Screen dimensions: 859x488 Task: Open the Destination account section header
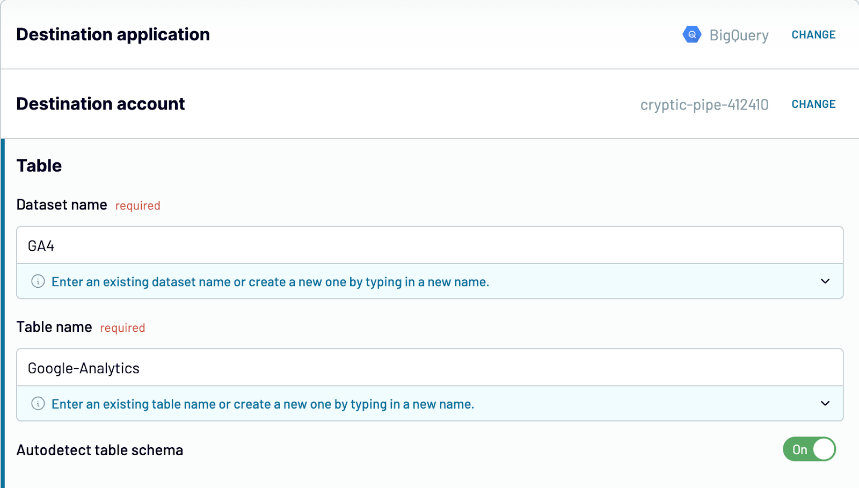101,104
